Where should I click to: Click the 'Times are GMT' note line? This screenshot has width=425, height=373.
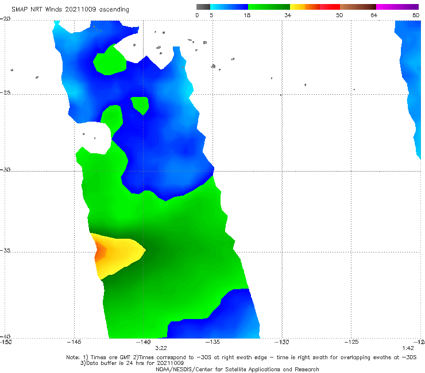point(241,358)
